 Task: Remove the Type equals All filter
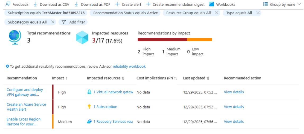[x=258, y=13]
